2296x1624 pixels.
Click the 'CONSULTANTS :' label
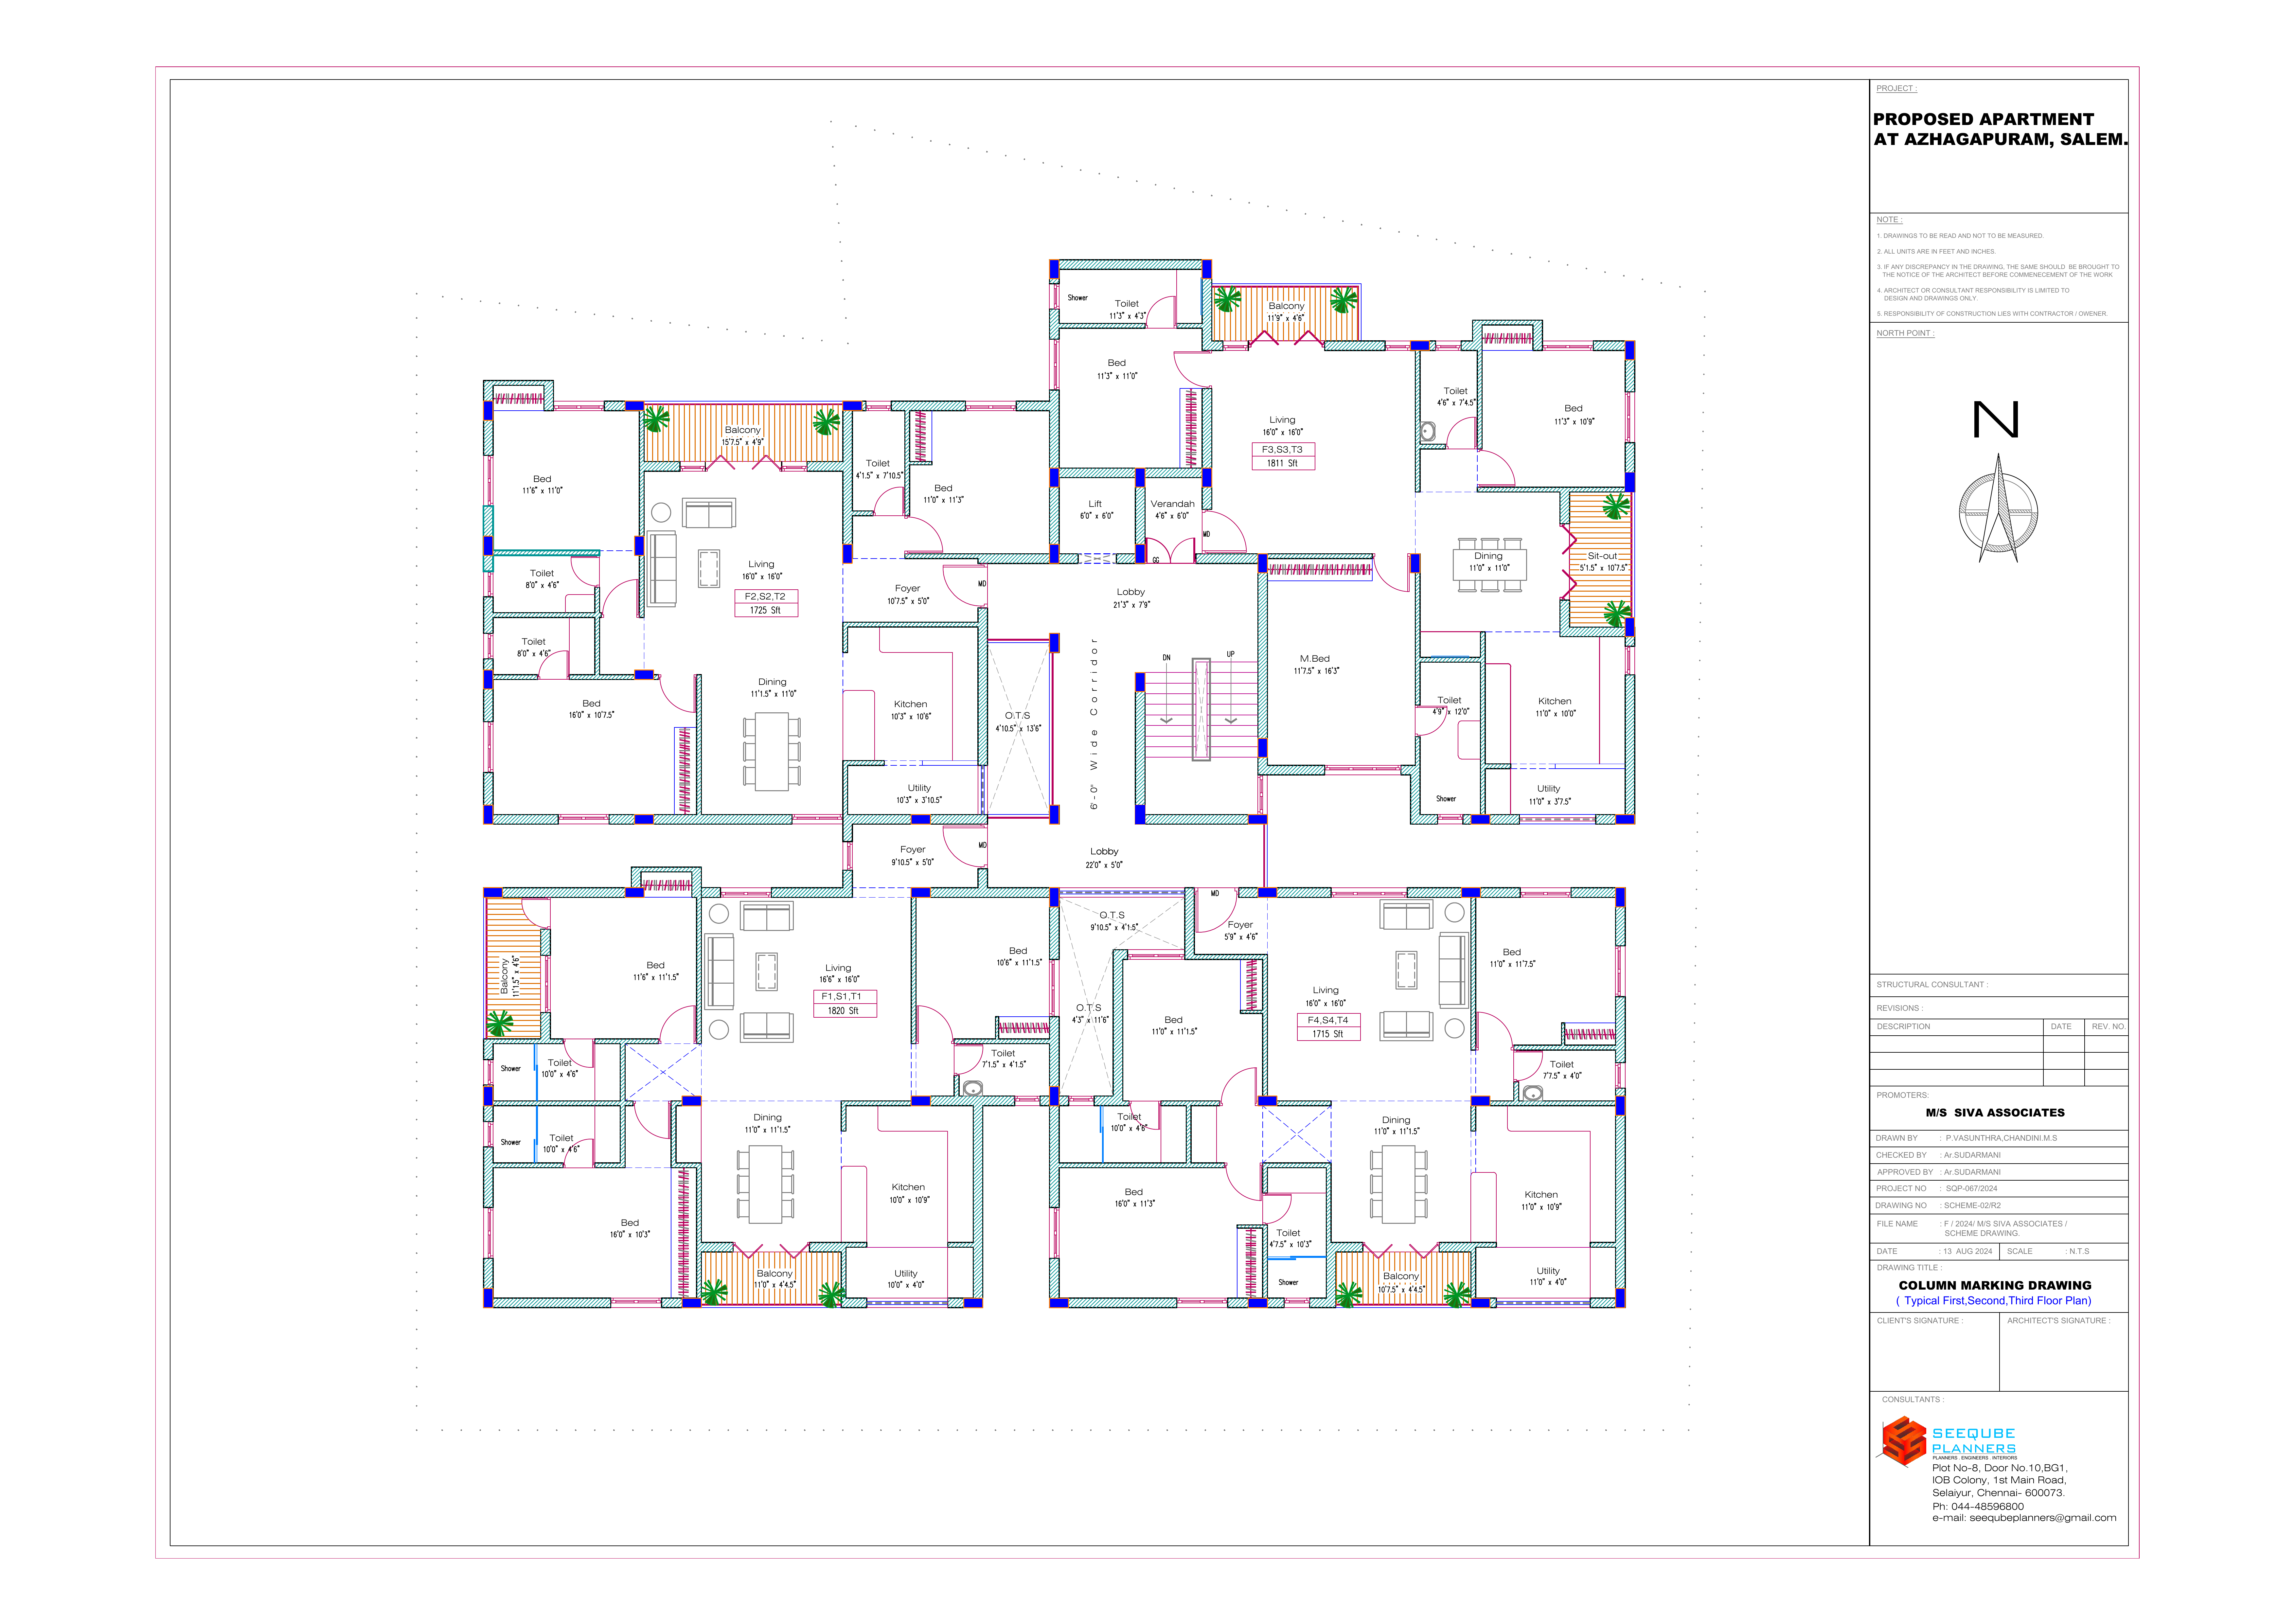click(x=1913, y=1400)
